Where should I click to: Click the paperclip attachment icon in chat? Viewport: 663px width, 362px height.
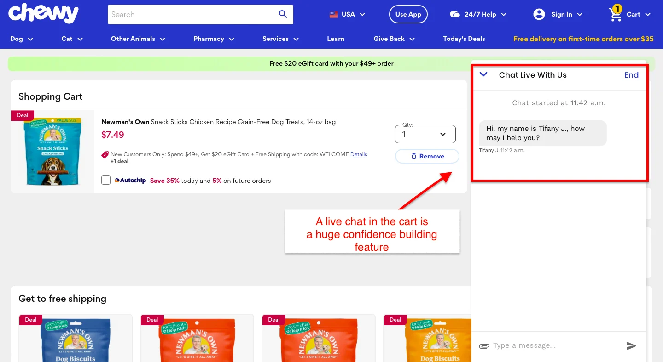483,346
